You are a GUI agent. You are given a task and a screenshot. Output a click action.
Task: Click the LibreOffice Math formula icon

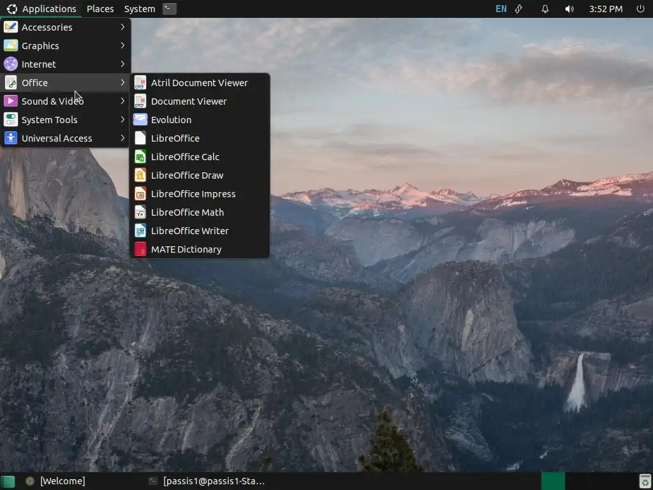tap(140, 212)
